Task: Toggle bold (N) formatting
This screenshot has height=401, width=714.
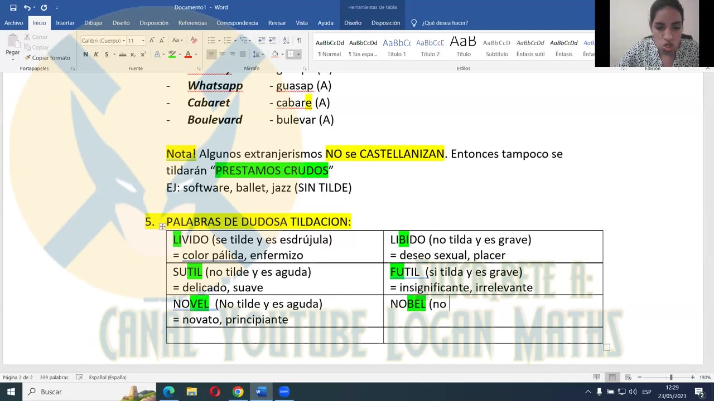Action: pyautogui.click(x=85, y=54)
